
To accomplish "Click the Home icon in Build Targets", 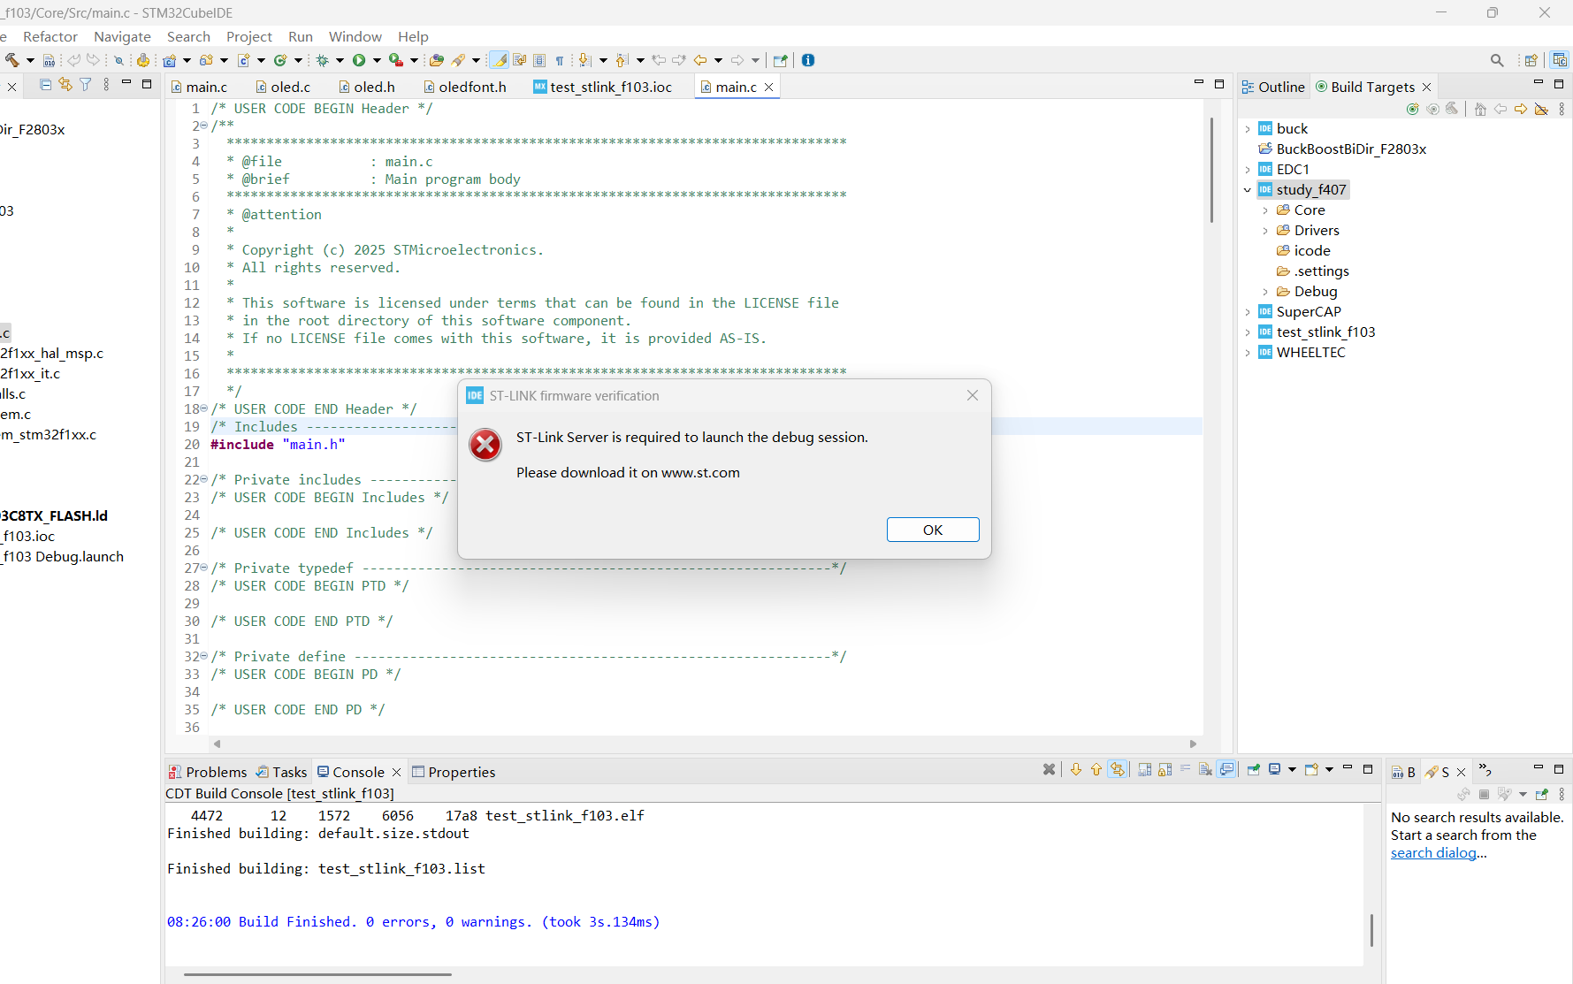I will [x=1480, y=109].
